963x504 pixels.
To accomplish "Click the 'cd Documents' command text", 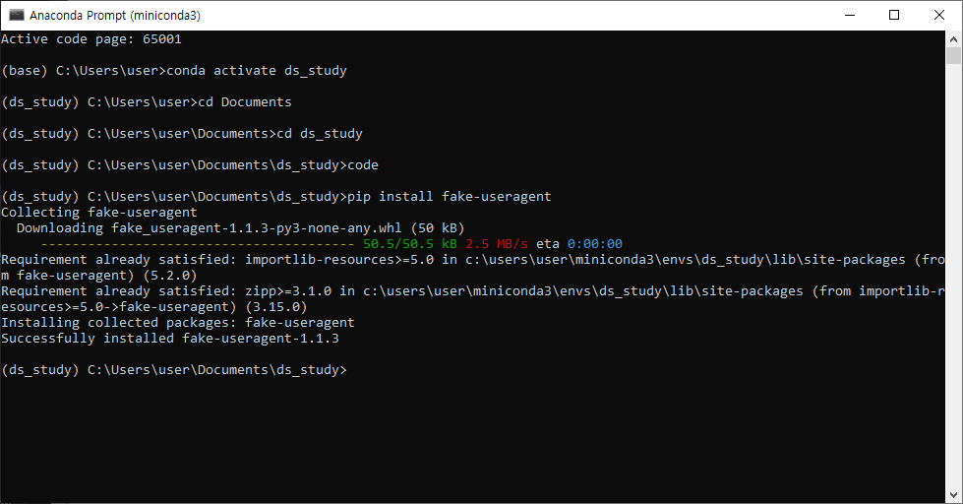I will pos(244,102).
